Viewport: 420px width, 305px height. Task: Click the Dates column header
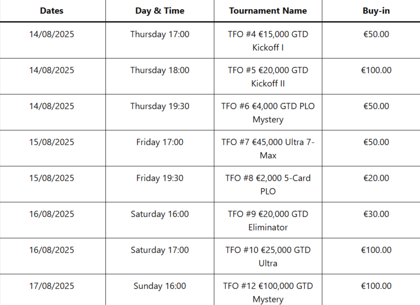pyautogui.click(x=52, y=11)
